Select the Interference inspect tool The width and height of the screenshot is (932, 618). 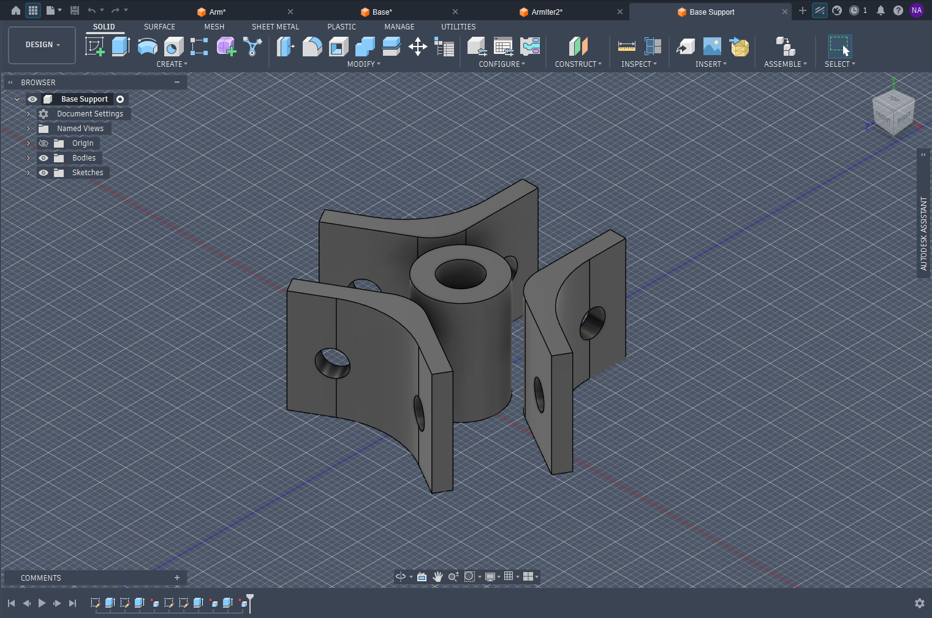coord(653,47)
